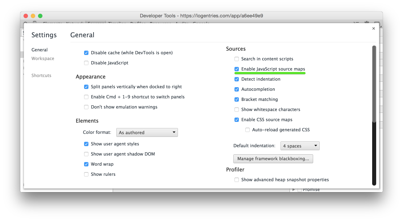Click the yellow macOS minimize window button
This screenshot has width=403, height=221.
click(33, 16)
